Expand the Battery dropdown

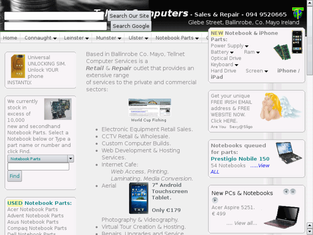(222, 52)
